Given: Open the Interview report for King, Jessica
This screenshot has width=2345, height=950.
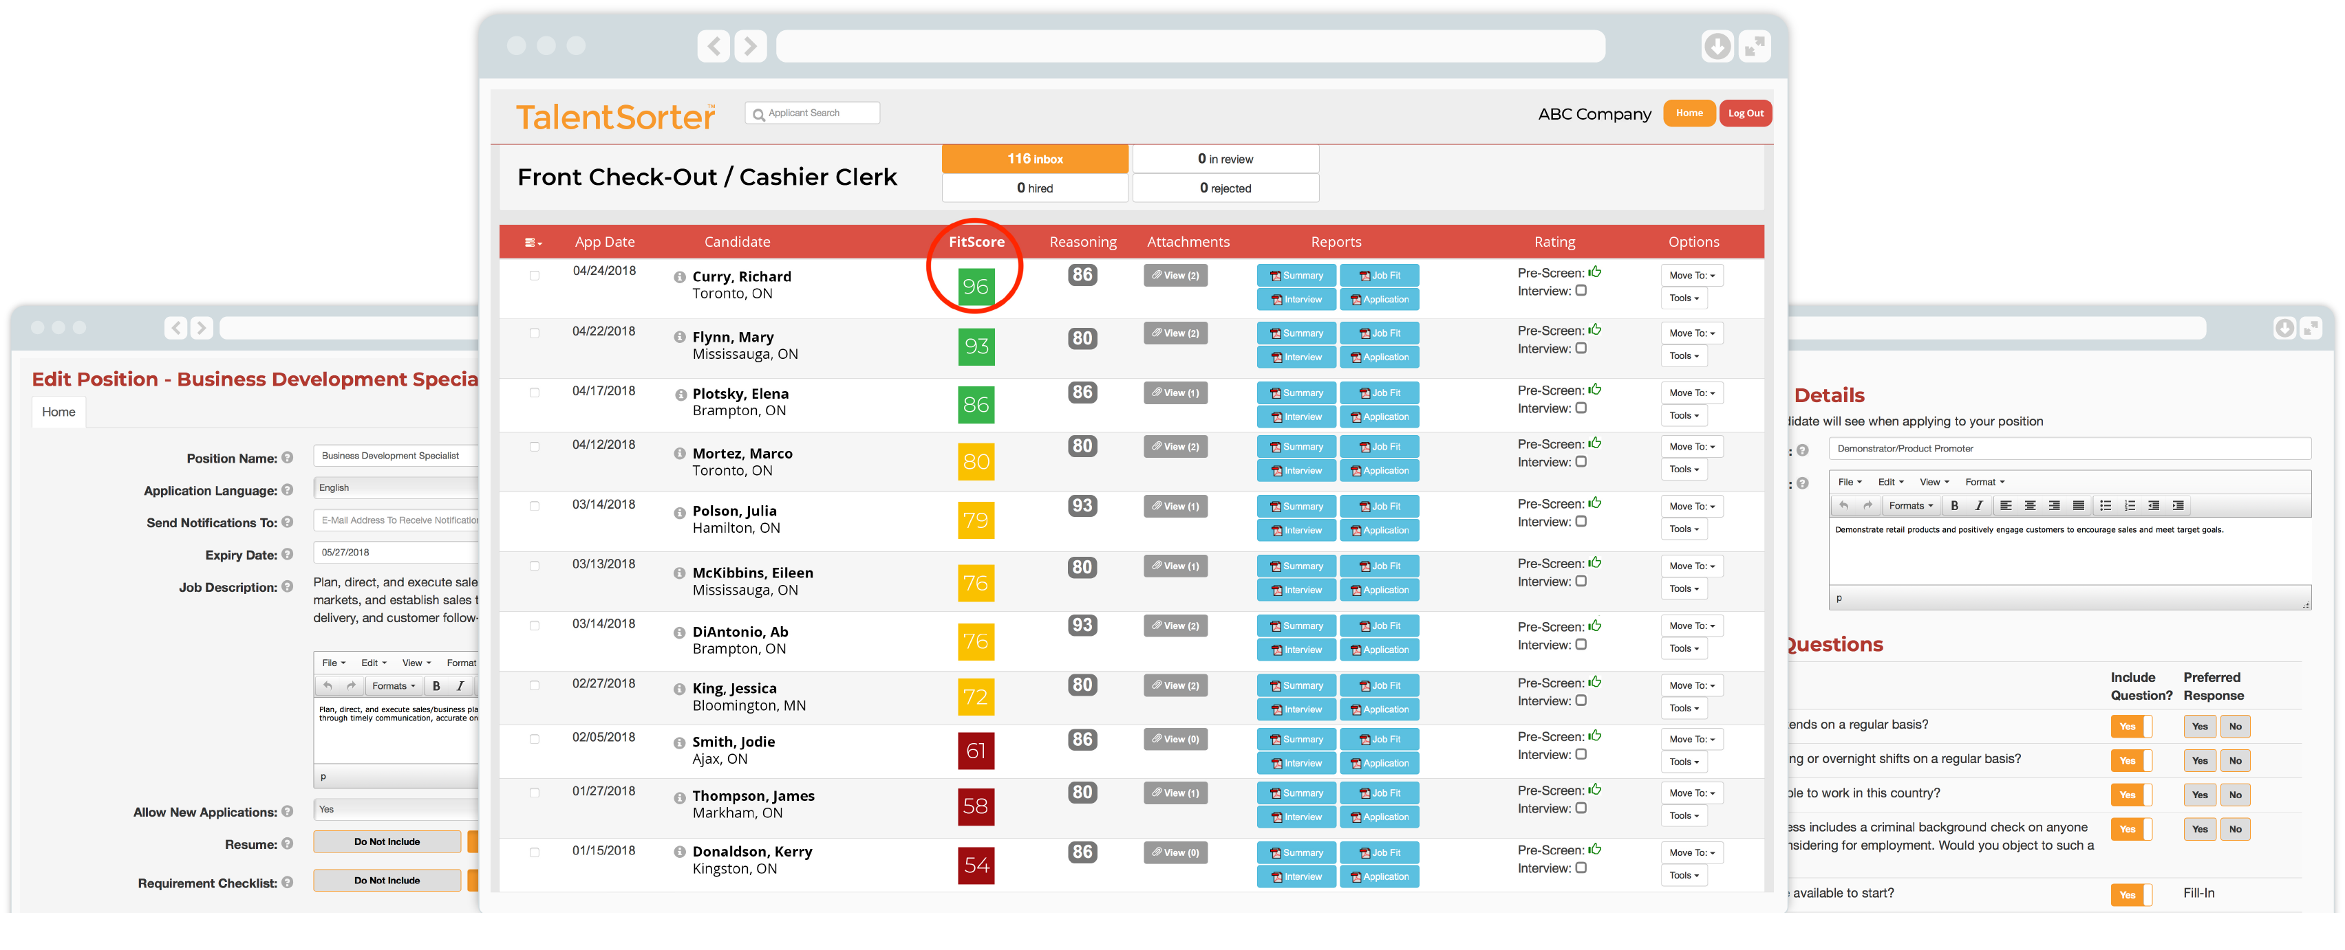Looking at the screenshot, I should click(x=1296, y=709).
